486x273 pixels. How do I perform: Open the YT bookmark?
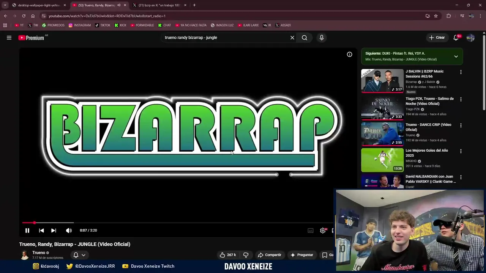pyautogui.click(x=19, y=25)
